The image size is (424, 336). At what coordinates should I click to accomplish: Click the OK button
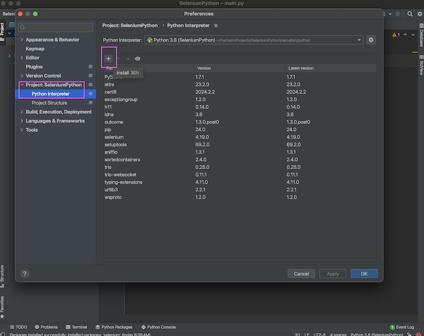click(364, 274)
